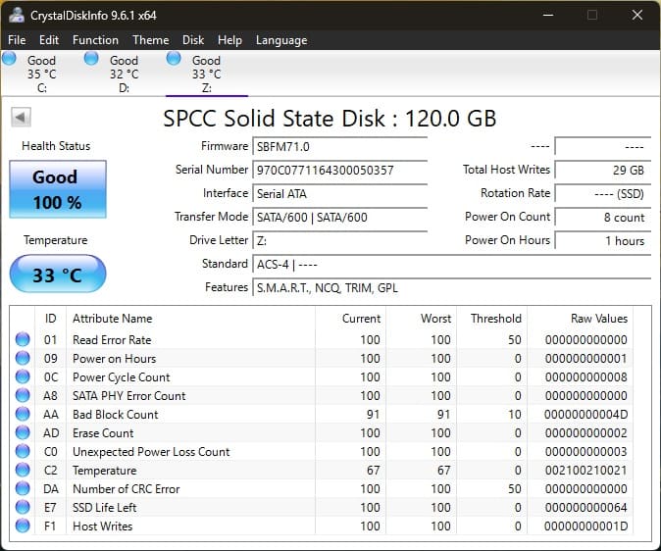The height and width of the screenshot is (551, 661).
Task: Click the blue status orb for drive D:
Action: point(91,58)
